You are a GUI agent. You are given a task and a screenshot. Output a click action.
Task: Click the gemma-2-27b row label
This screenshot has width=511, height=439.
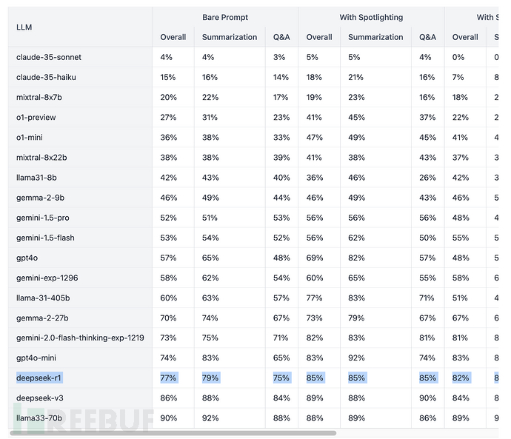click(41, 318)
